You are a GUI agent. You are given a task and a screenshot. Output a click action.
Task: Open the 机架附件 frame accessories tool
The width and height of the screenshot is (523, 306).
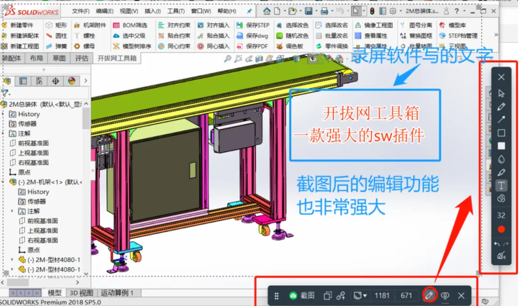point(90,25)
